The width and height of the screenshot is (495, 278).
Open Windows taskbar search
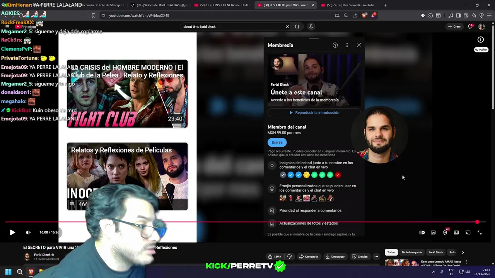point(20,272)
